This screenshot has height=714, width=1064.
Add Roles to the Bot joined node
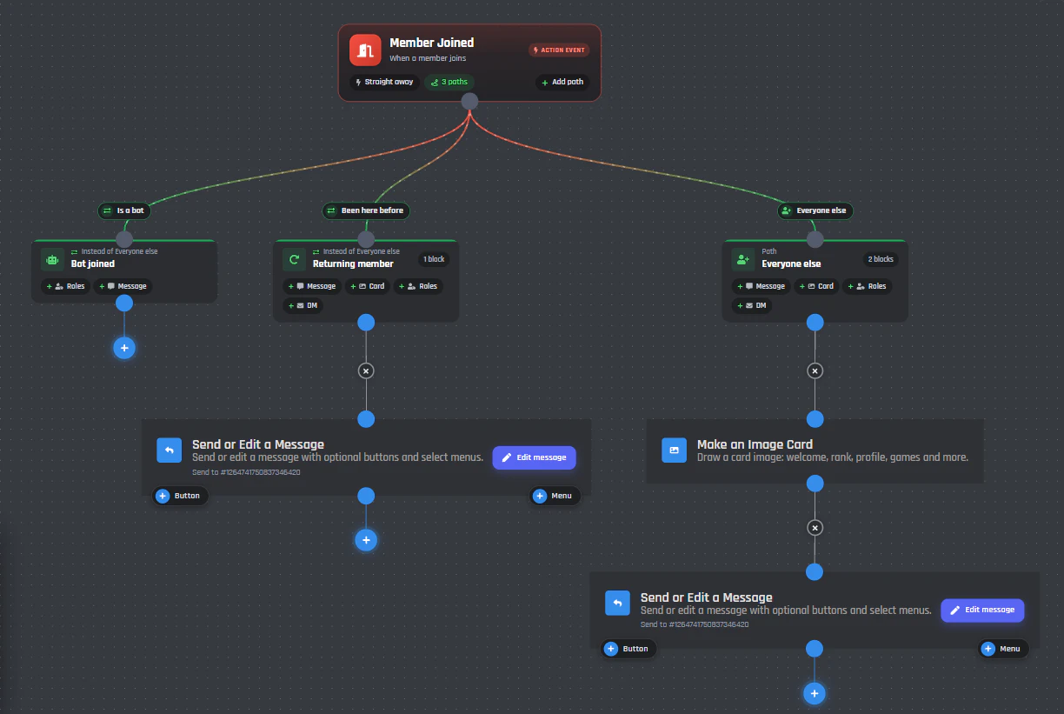65,286
